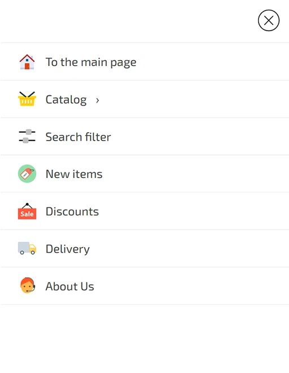
Task: Open the Catalog menu item
Action: click(66, 99)
